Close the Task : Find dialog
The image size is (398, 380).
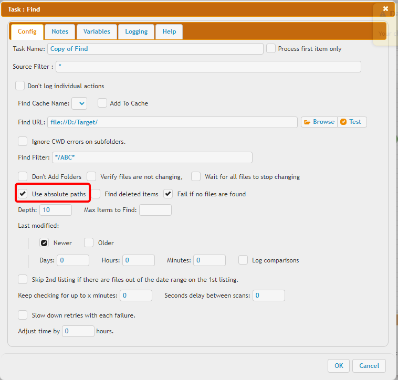click(x=385, y=9)
